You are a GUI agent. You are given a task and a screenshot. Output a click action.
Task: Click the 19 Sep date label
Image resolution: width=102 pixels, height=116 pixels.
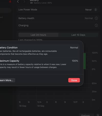point(41,106)
